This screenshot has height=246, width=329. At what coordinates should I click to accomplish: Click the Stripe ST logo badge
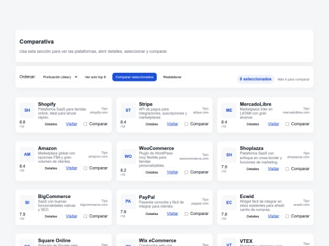(128, 110)
